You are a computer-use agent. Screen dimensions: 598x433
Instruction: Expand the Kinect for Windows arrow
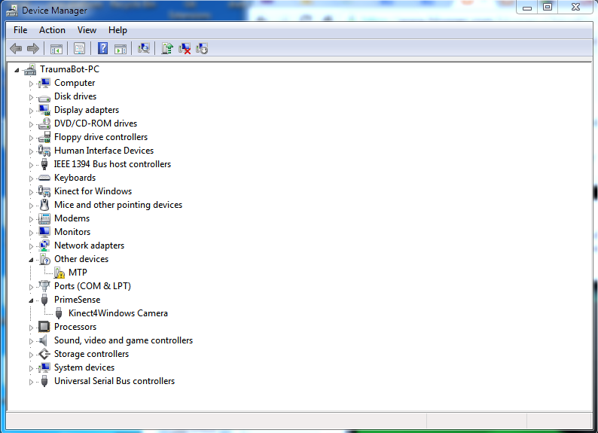32,192
